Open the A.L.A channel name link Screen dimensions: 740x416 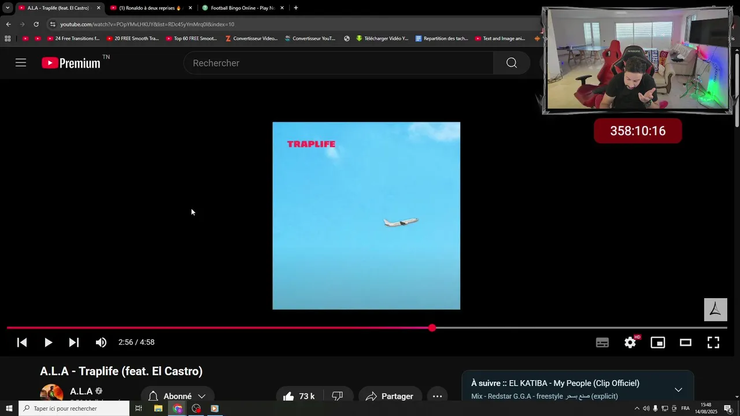tap(82, 391)
